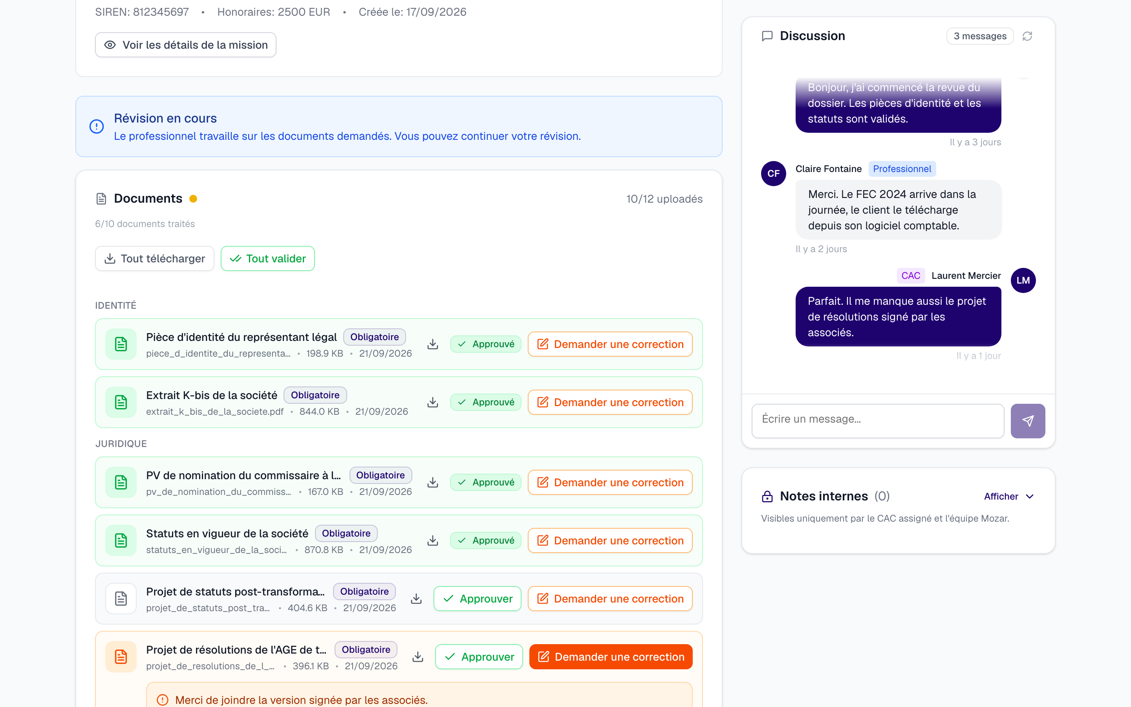
Task: Click the Approuvé badge on Statuts en vigueur
Action: click(485, 540)
